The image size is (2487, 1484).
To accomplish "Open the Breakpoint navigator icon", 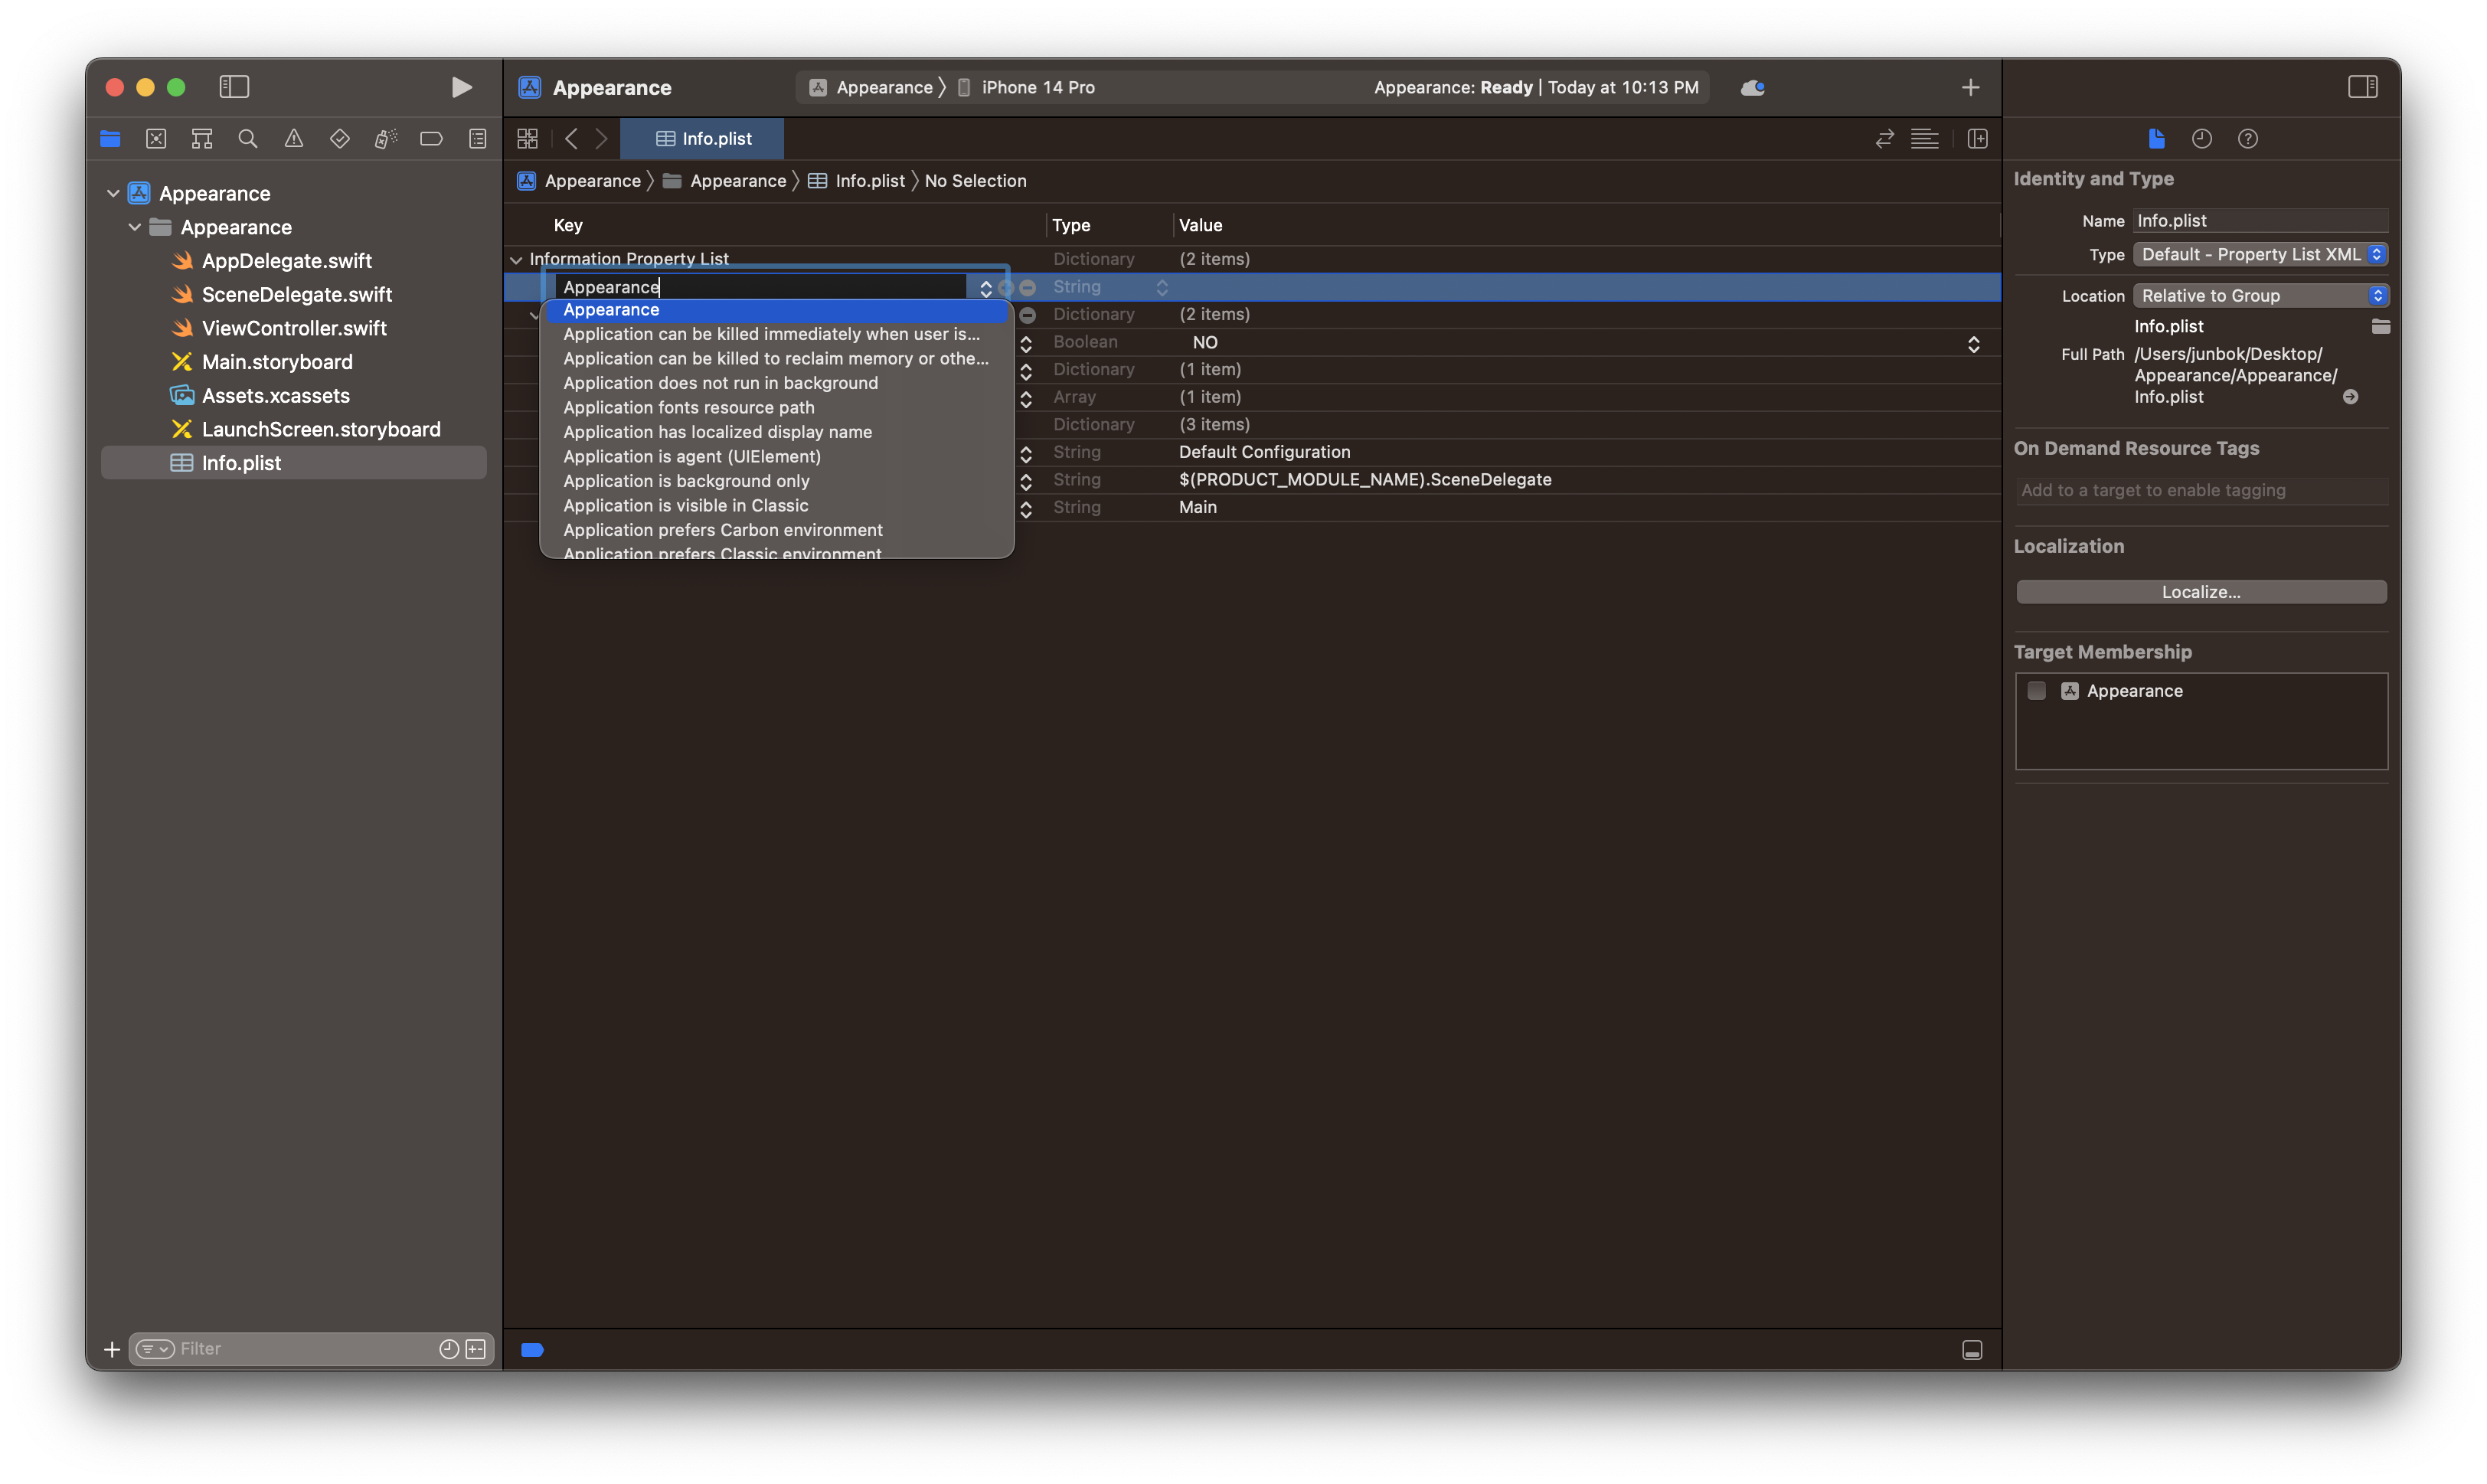I will point(431,139).
